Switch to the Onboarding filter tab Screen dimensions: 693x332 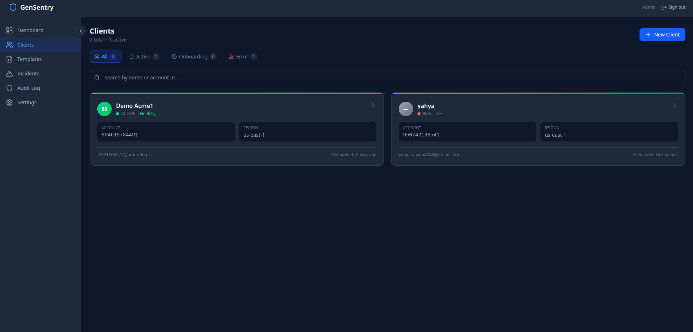(194, 57)
